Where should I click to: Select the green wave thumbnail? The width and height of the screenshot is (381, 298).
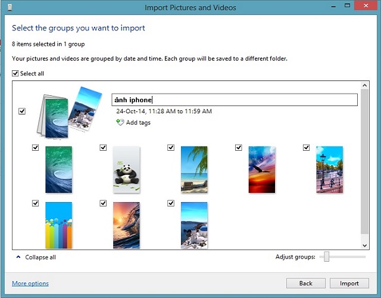pyautogui.click(x=58, y=169)
